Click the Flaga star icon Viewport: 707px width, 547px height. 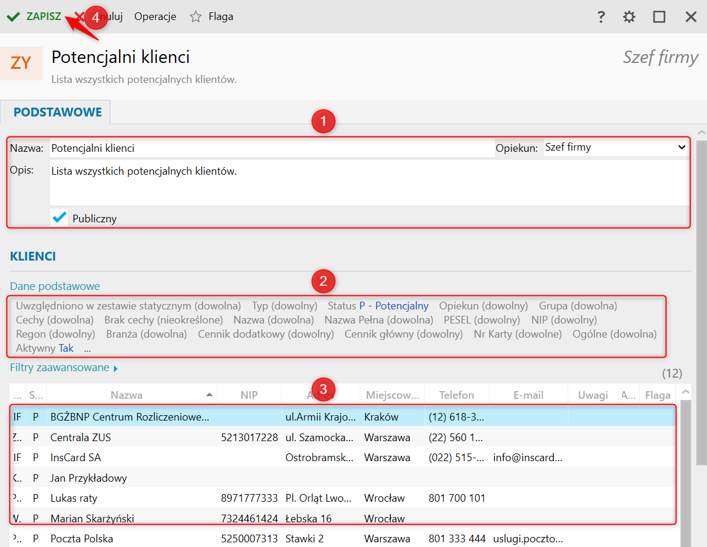[x=196, y=16]
